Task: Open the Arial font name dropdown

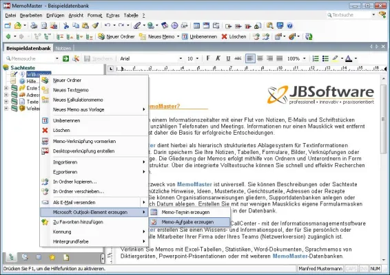Action: click(x=181, y=58)
